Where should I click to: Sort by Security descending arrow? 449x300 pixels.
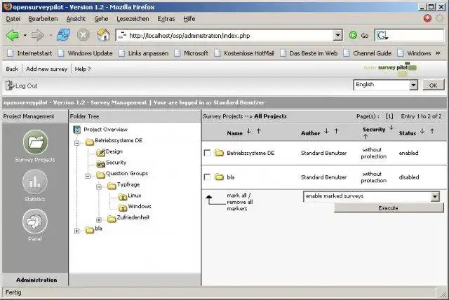click(x=391, y=128)
